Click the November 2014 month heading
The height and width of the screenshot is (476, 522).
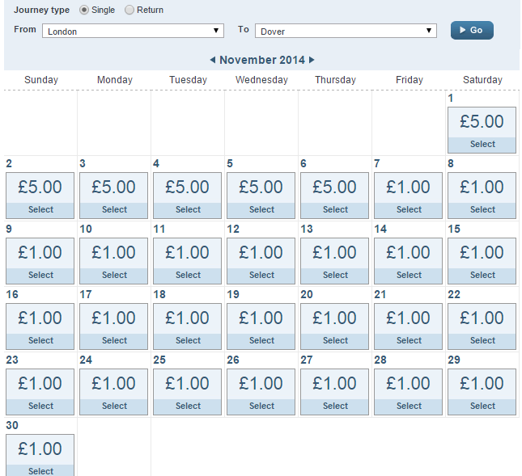point(262,60)
